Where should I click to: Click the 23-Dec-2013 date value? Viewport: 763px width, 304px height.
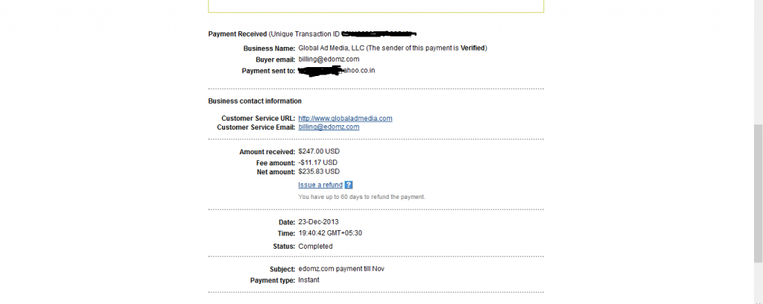[318, 222]
